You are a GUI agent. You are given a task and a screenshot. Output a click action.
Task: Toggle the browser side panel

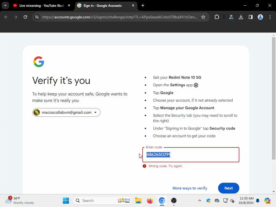(x=250, y=17)
